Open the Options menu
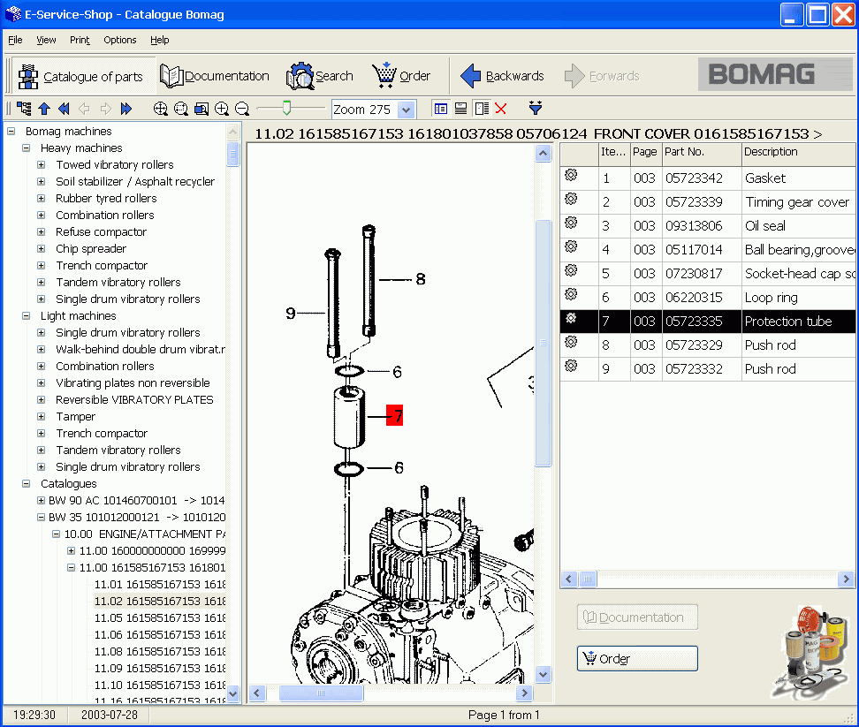The width and height of the screenshot is (859, 727). pyautogui.click(x=120, y=40)
